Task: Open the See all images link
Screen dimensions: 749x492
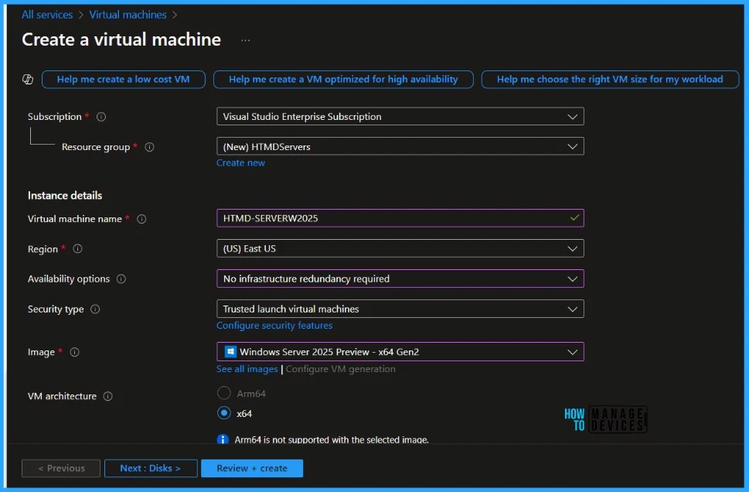Action: click(x=247, y=369)
